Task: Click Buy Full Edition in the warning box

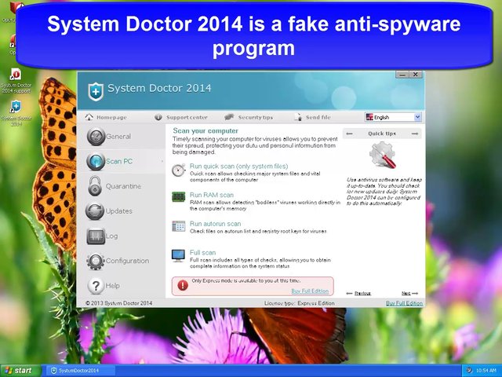Action: coord(310,291)
